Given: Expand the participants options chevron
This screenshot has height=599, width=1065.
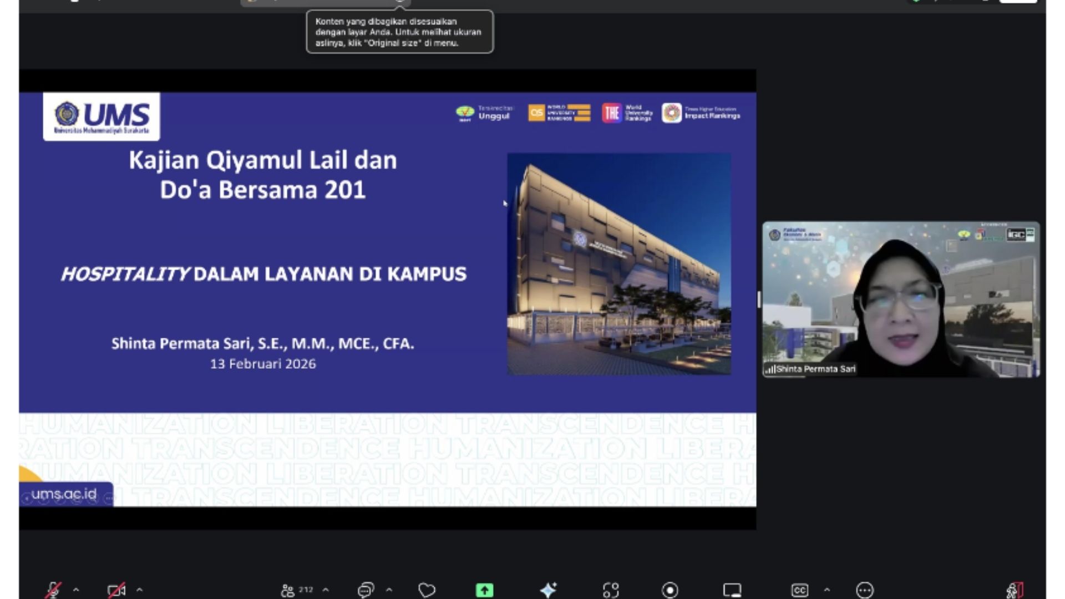Looking at the screenshot, I should tap(326, 590).
